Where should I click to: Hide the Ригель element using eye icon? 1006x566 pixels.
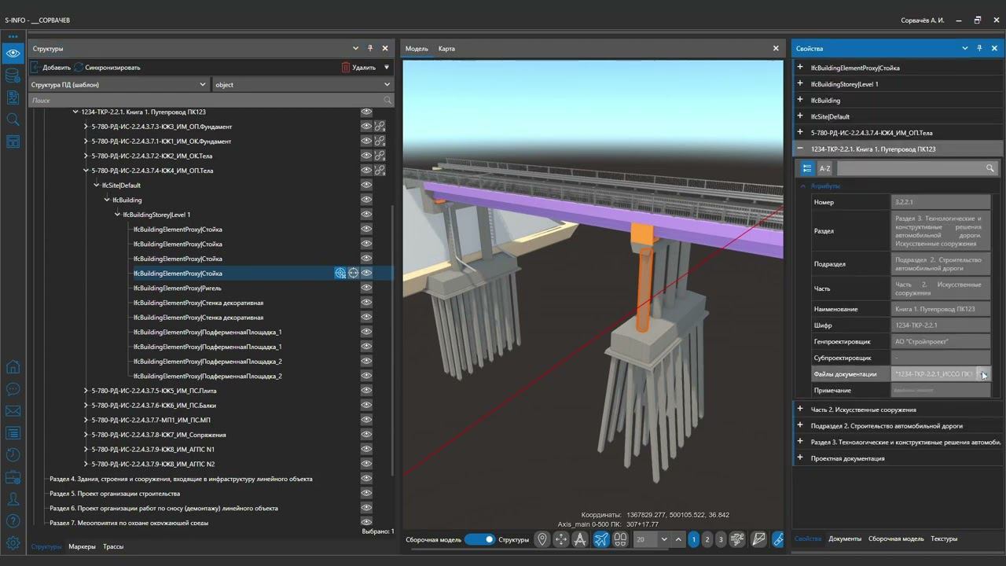[366, 289]
